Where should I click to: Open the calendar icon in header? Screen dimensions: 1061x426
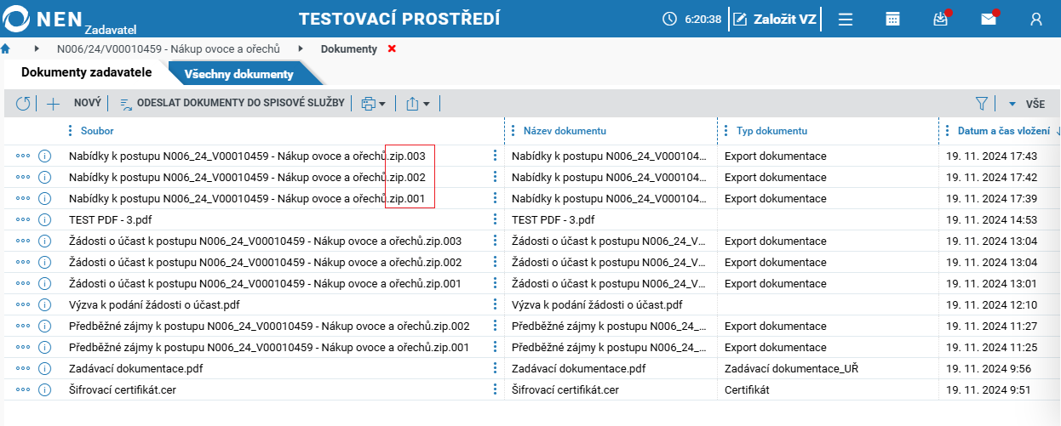coord(892,19)
